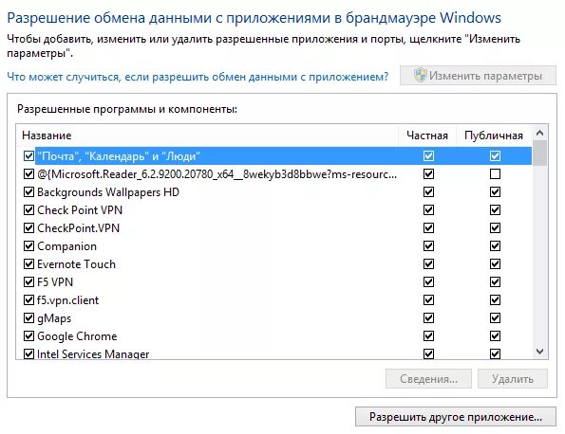Enable Публичная checkbox for Microsoft.Reader
Screen dimensions: 565x434
[x=495, y=174]
